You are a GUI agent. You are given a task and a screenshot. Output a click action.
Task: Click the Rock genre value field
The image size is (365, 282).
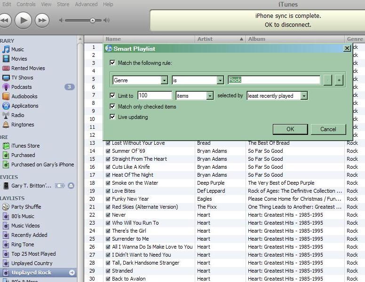coord(274,80)
